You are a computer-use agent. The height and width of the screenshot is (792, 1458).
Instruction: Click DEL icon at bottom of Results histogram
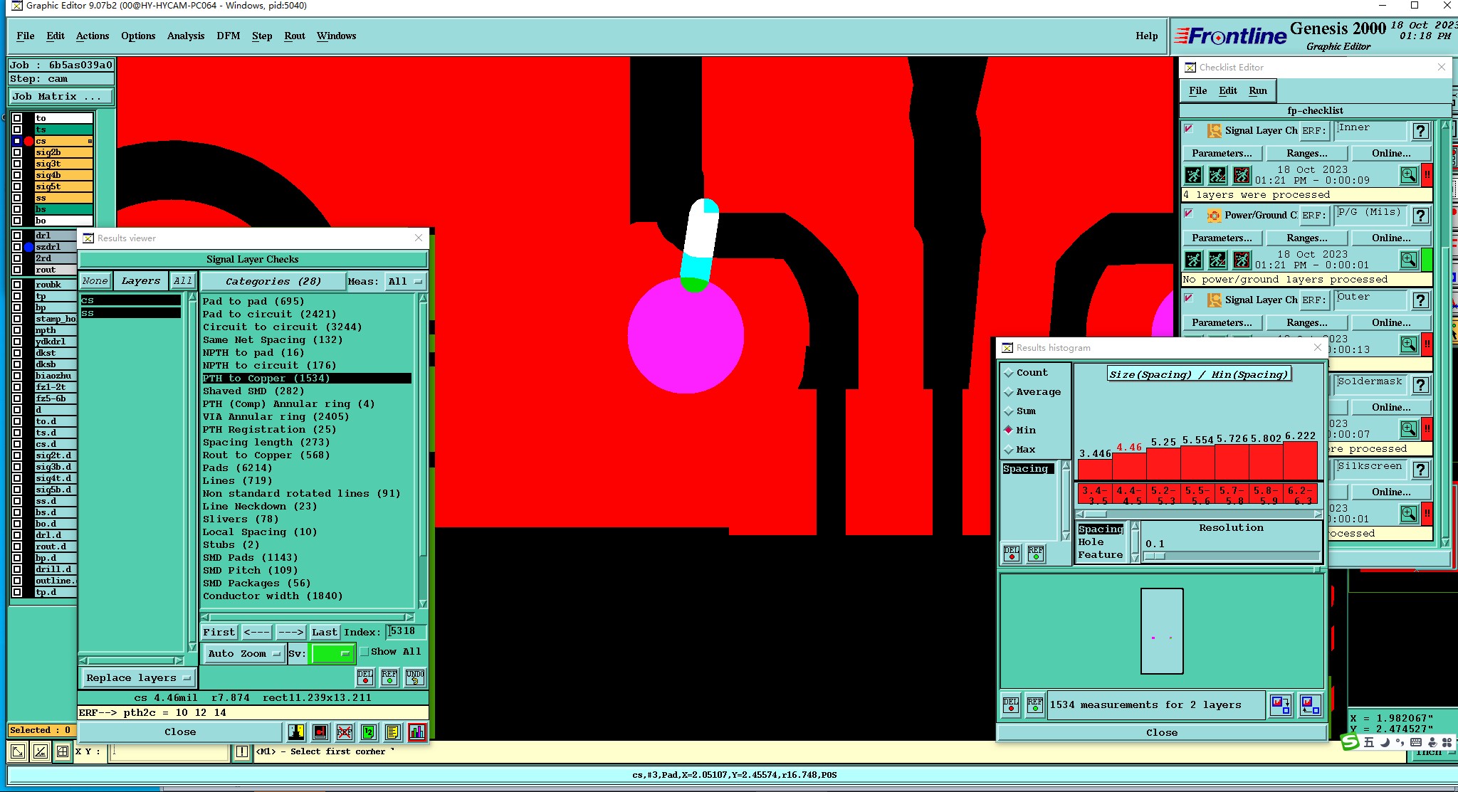[1011, 704]
